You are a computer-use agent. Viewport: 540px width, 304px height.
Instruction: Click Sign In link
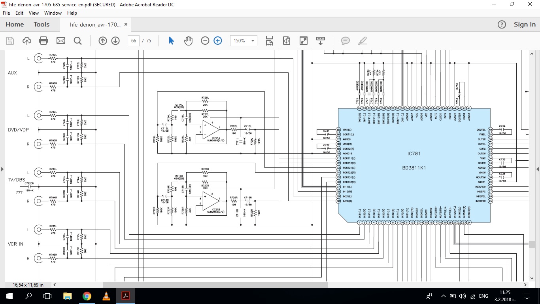pyautogui.click(x=525, y=25)
